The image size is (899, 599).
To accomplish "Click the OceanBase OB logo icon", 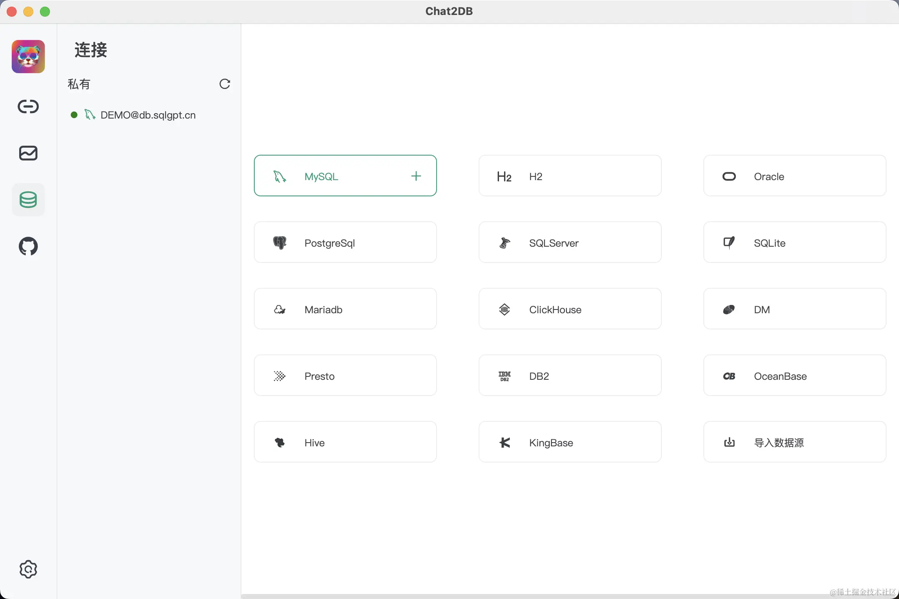I will click(x=729, y=376).
